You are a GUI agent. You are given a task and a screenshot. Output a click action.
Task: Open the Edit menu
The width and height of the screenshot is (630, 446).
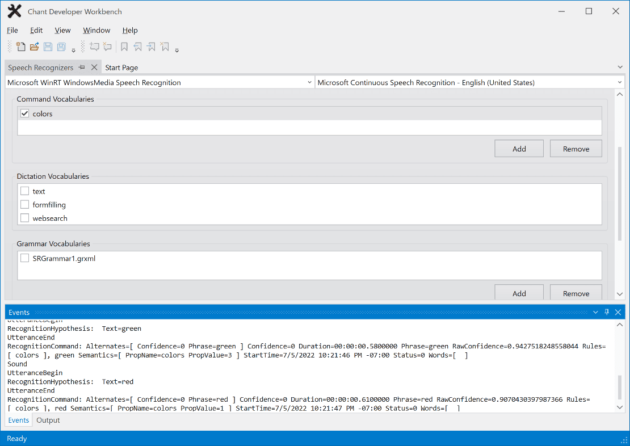[36, 30]
